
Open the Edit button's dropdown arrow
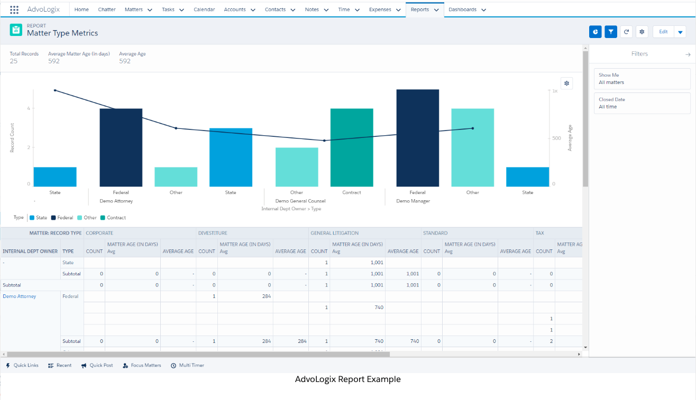click(x=681, y=32)
